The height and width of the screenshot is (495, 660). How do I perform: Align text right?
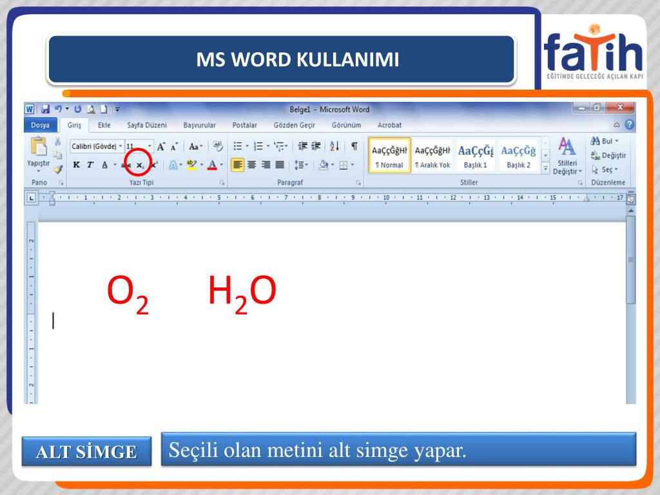pos(266,164)
